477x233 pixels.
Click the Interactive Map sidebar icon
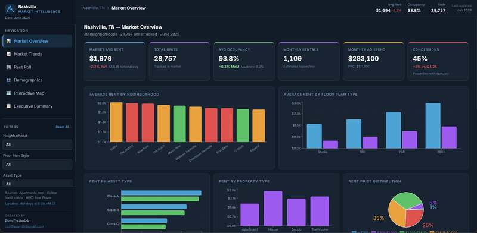8,93
